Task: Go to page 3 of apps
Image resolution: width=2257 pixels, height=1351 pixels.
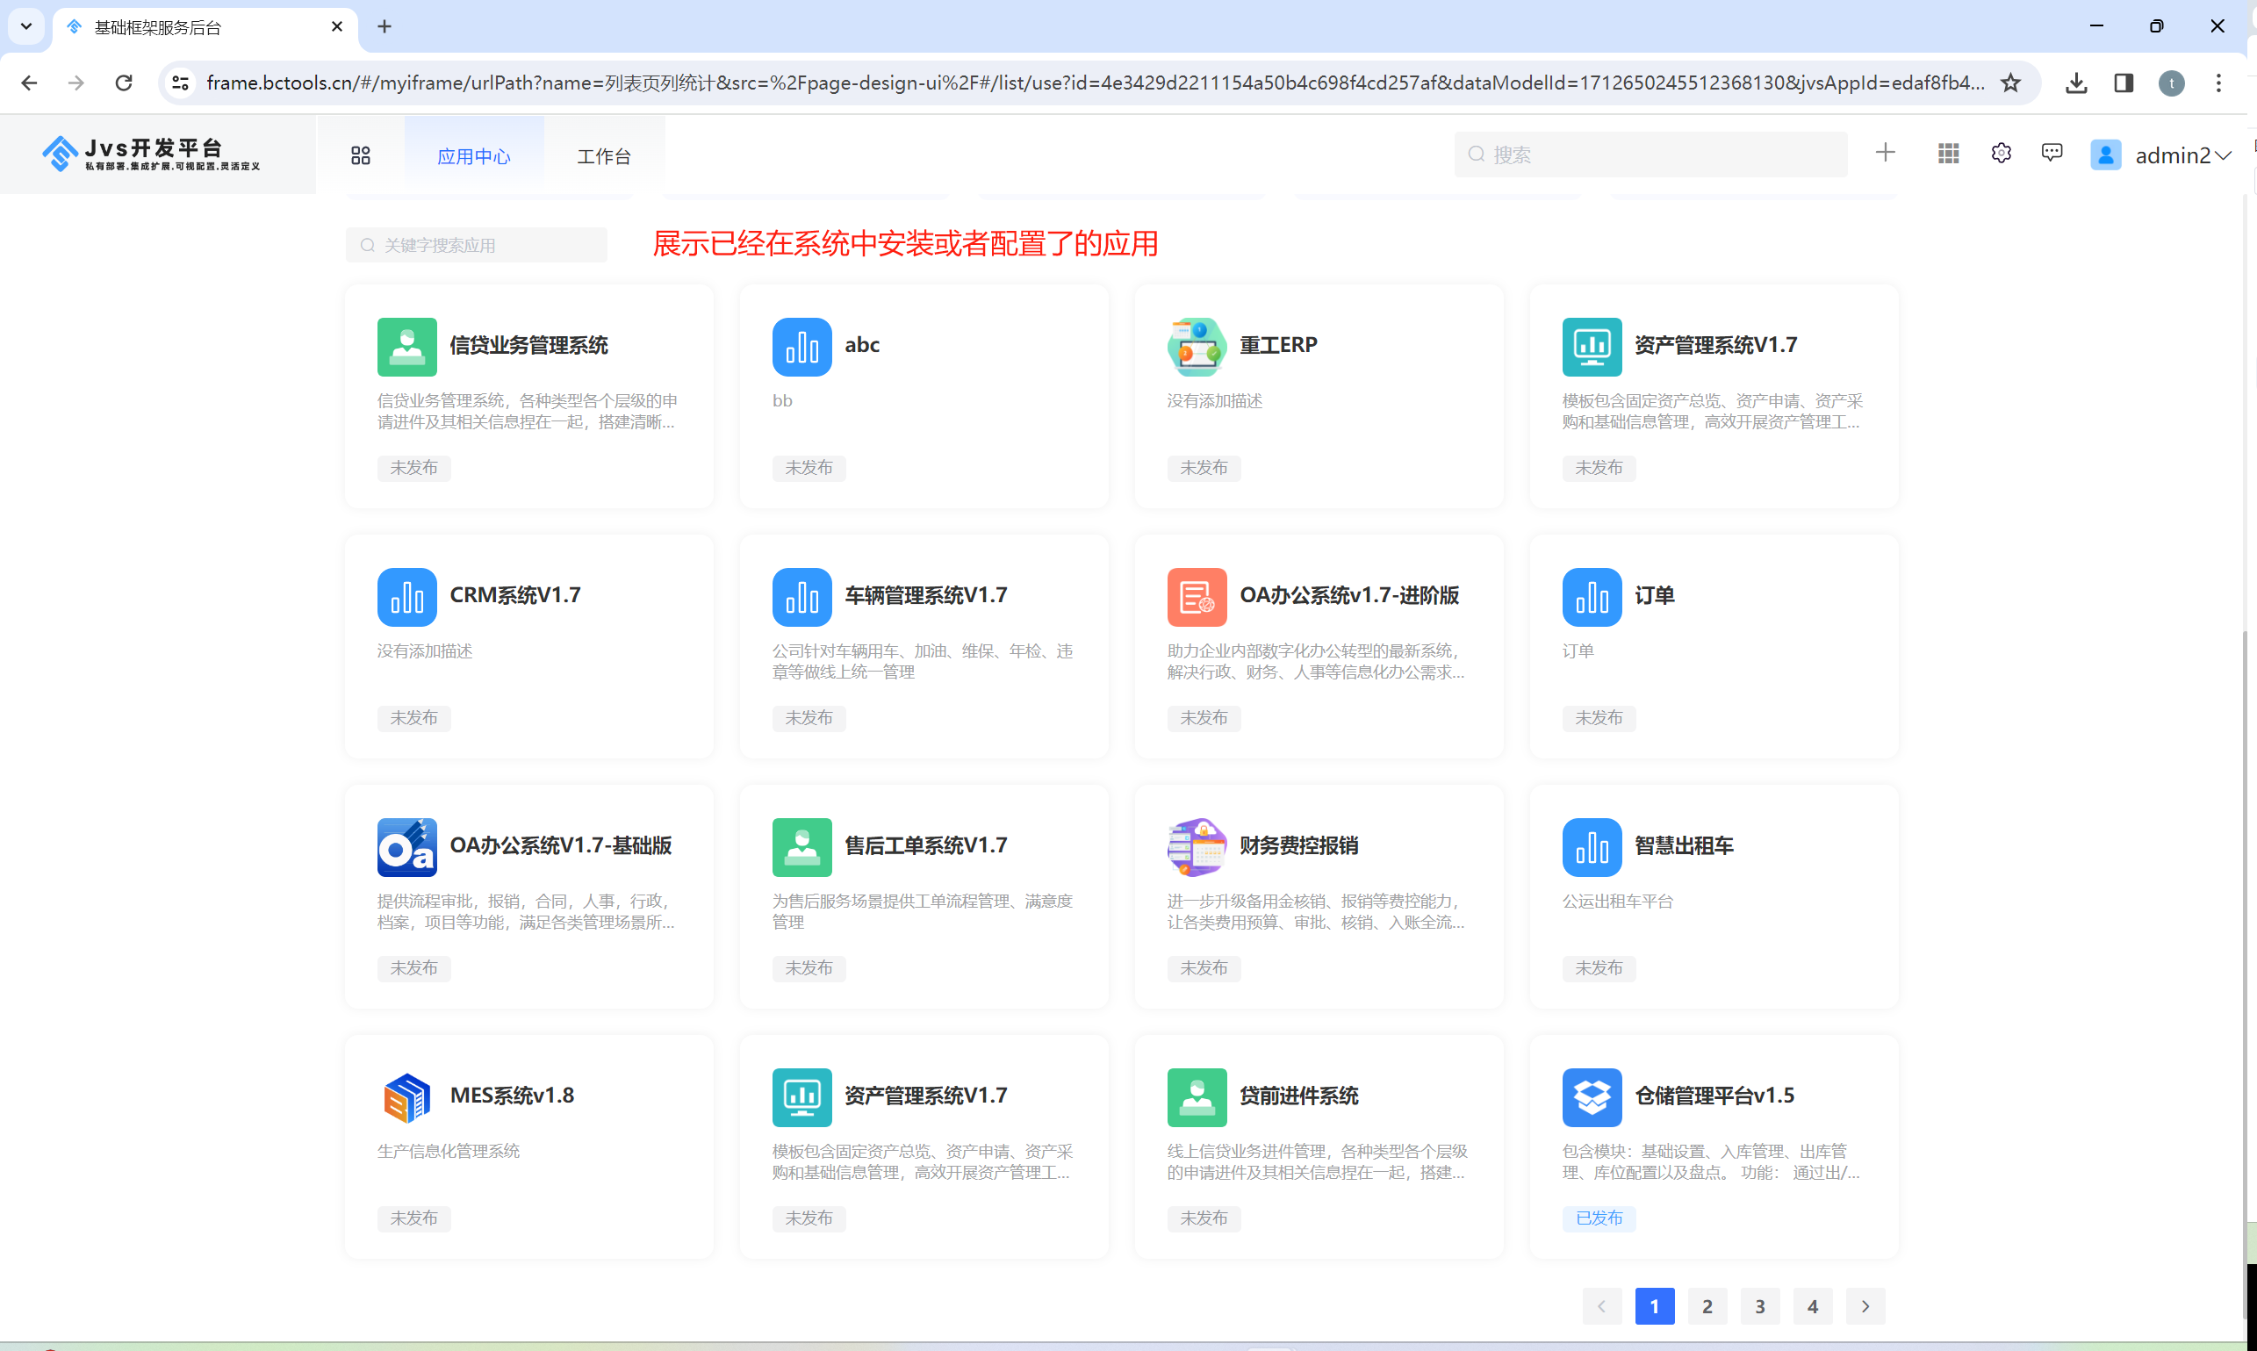Action: click(x=1761, y=1306)
